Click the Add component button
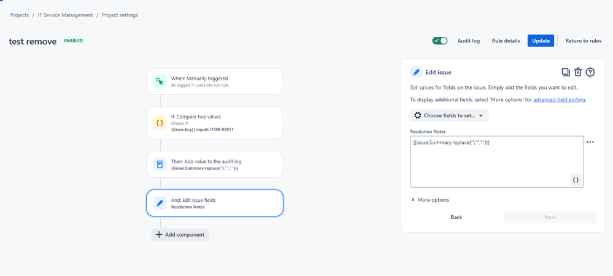 (180, 234)
